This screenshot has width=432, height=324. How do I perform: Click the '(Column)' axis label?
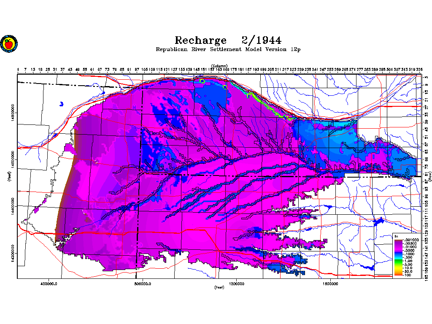[219, 66]
